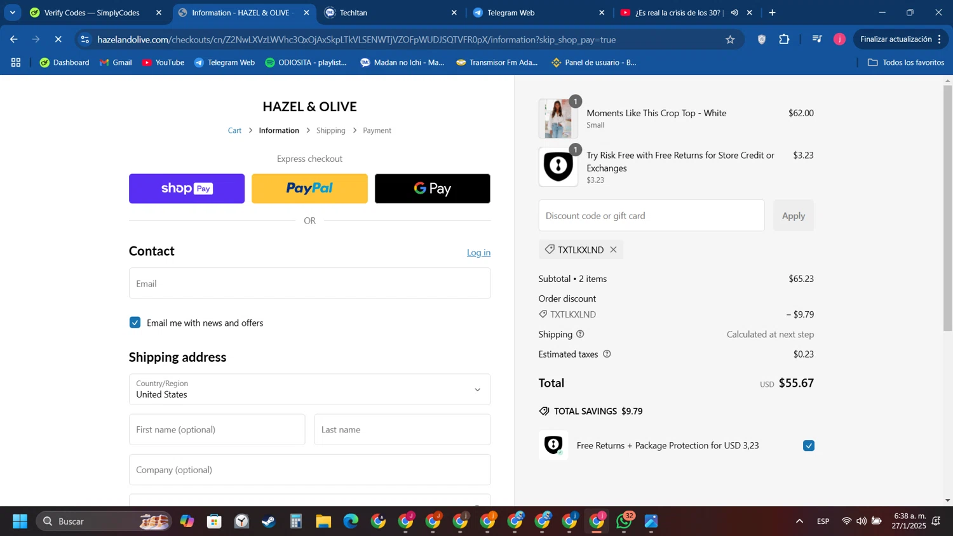Viewport: 953px width, 536px height.
Task: Click the taskbar Buscar search box
Action: coord(104,521)
